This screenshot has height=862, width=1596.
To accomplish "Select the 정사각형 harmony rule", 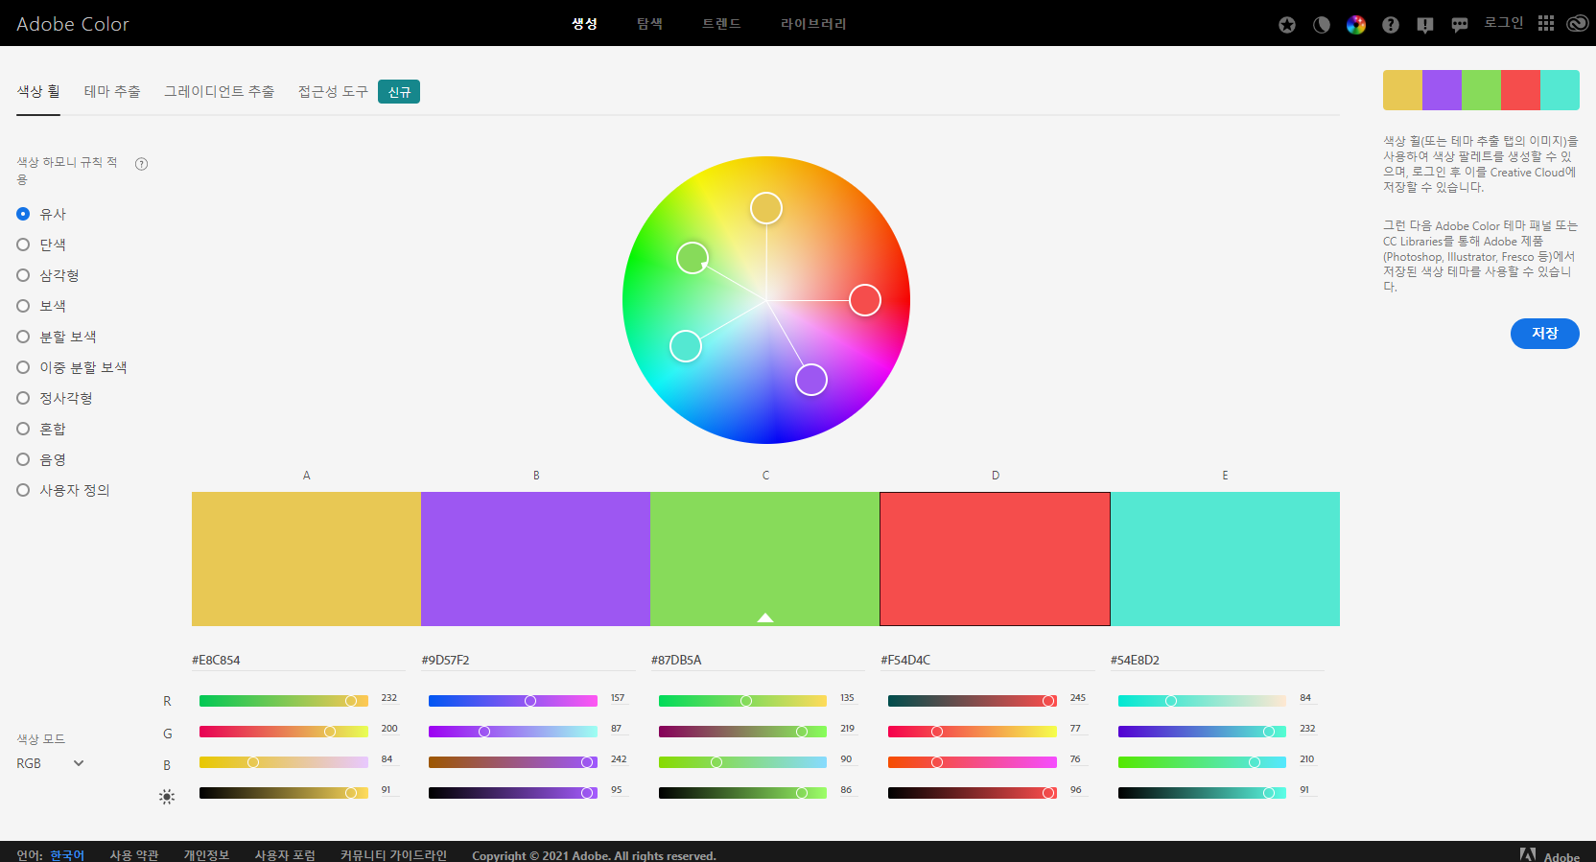I will (55, 398).
